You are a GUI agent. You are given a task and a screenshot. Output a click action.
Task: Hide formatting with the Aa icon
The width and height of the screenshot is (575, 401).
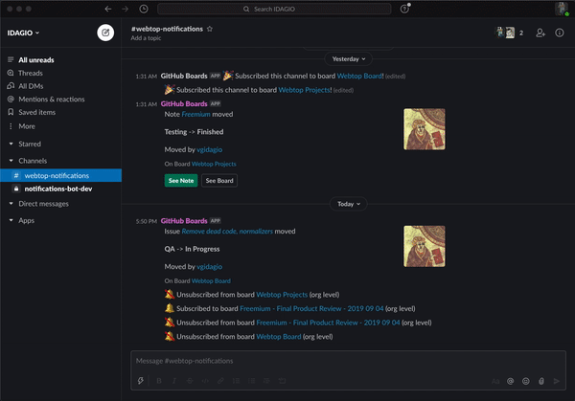(x=495, y=381)
